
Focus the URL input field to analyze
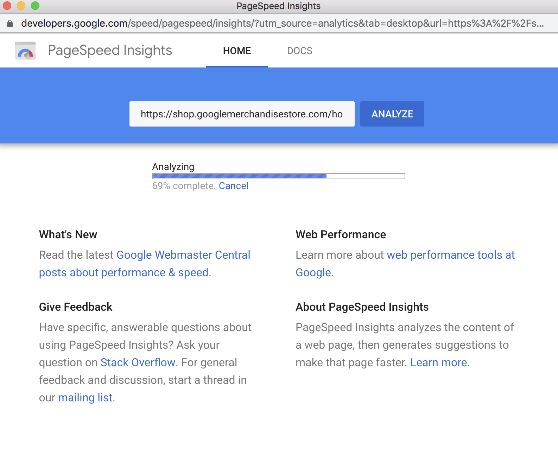tap(242, 114)
